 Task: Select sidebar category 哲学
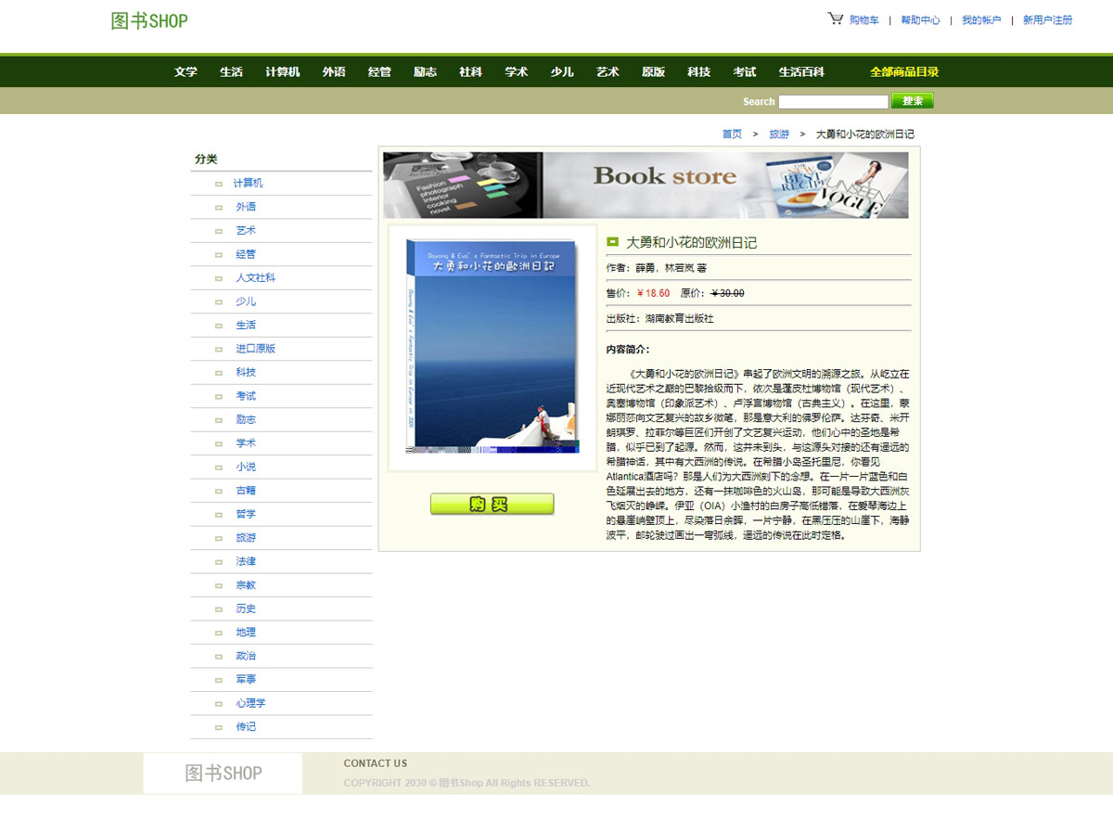[246, 515]
